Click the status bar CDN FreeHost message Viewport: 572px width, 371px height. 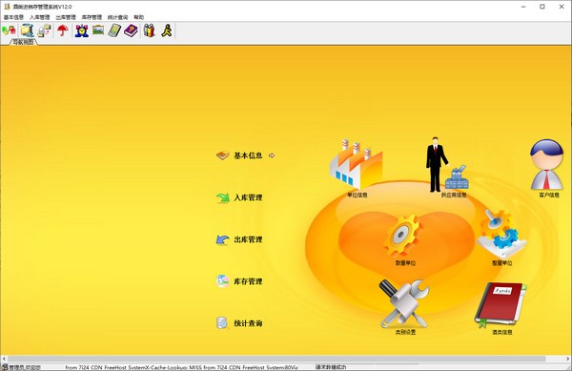[x=181, y=367]
